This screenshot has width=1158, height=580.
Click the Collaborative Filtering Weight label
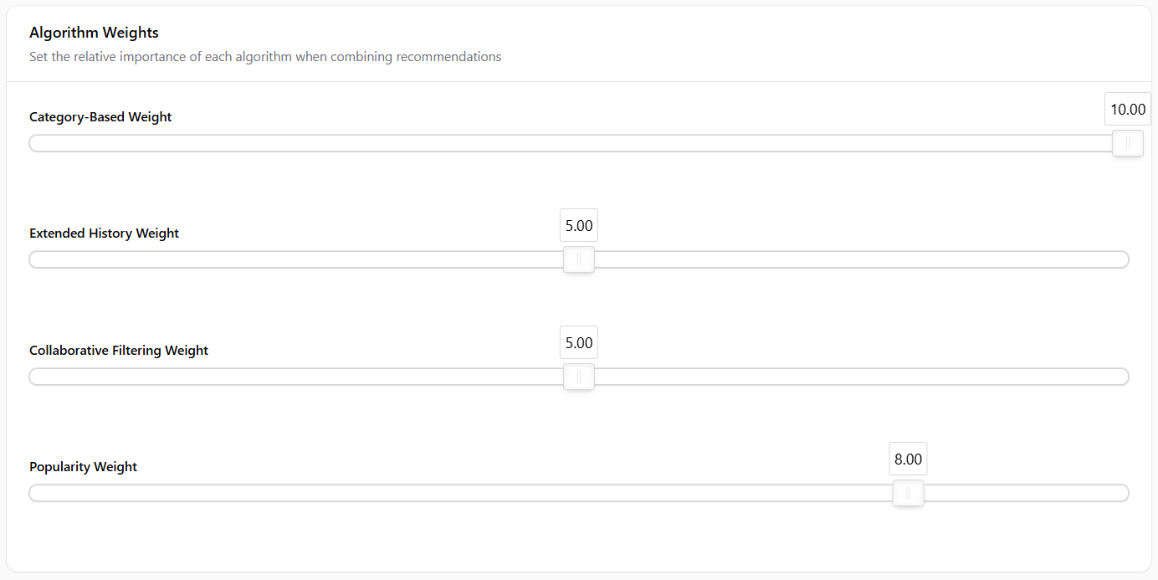click(x=119, y=351)
